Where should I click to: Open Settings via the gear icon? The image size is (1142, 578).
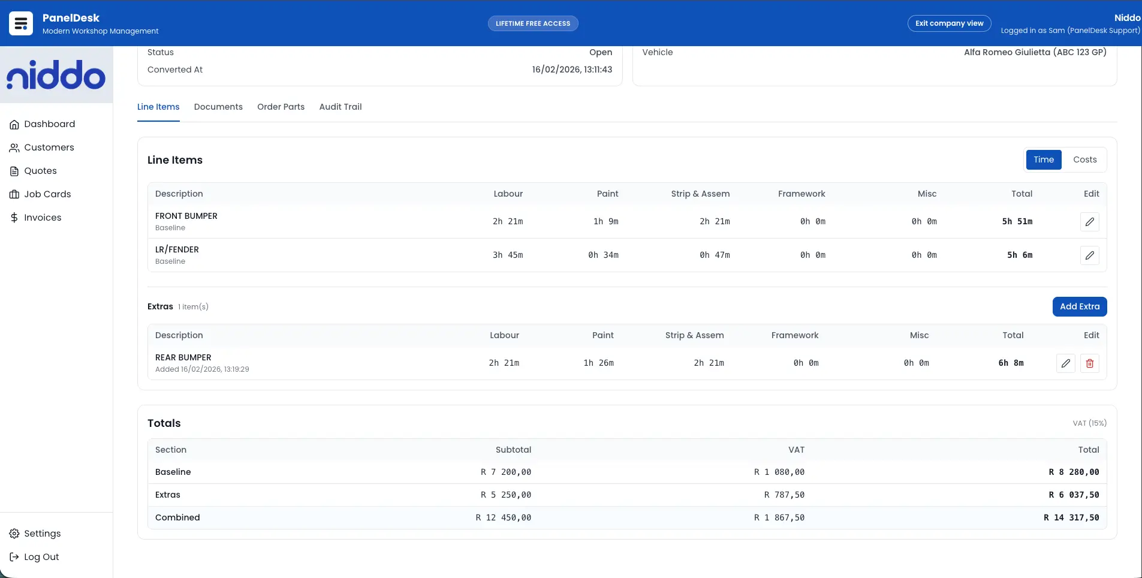pyautogui.click(x=13, y=533)
